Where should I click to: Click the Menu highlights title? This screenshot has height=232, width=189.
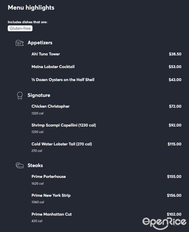[x=31, y=8]
